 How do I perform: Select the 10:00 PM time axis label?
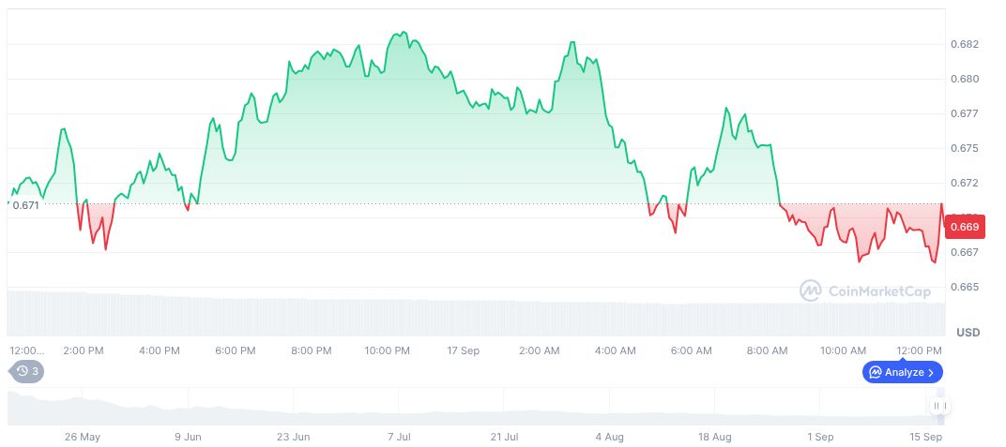click(388, 350)
